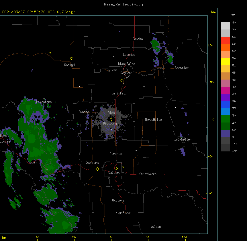This screenshot has width=247, height=241.
Task: Click the Base_Reflectivity title
Action: point(123,4)
